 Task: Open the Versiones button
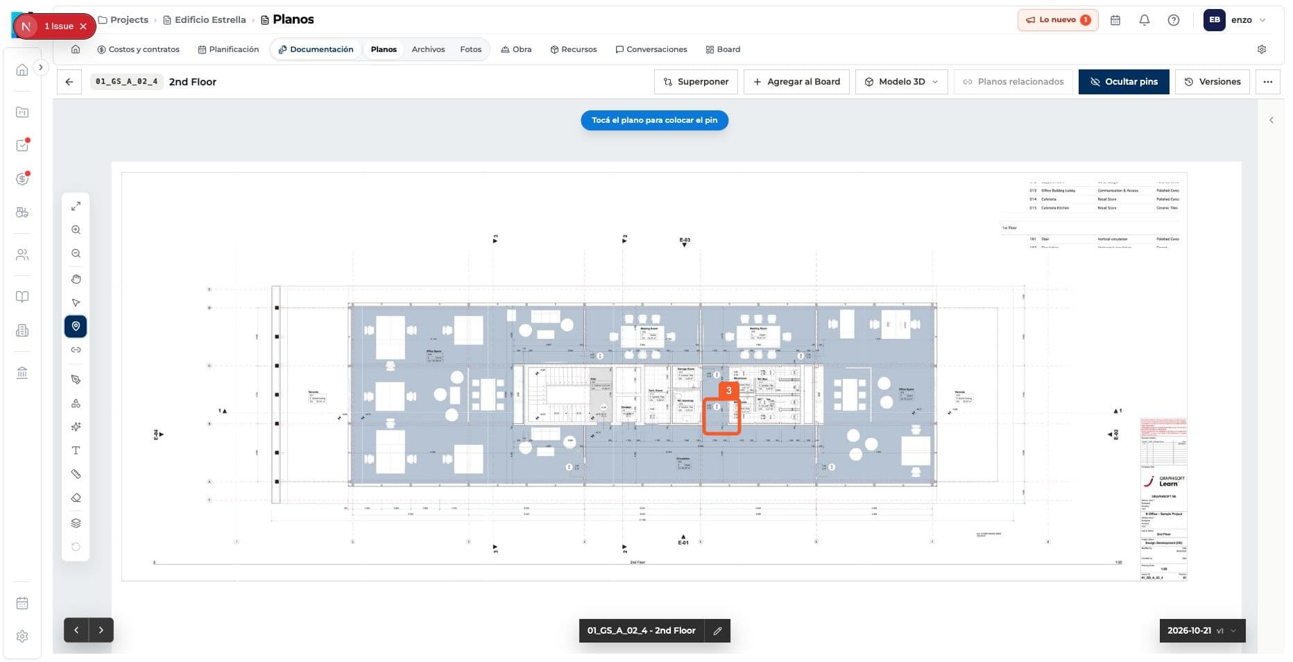tap(1213, 82)
